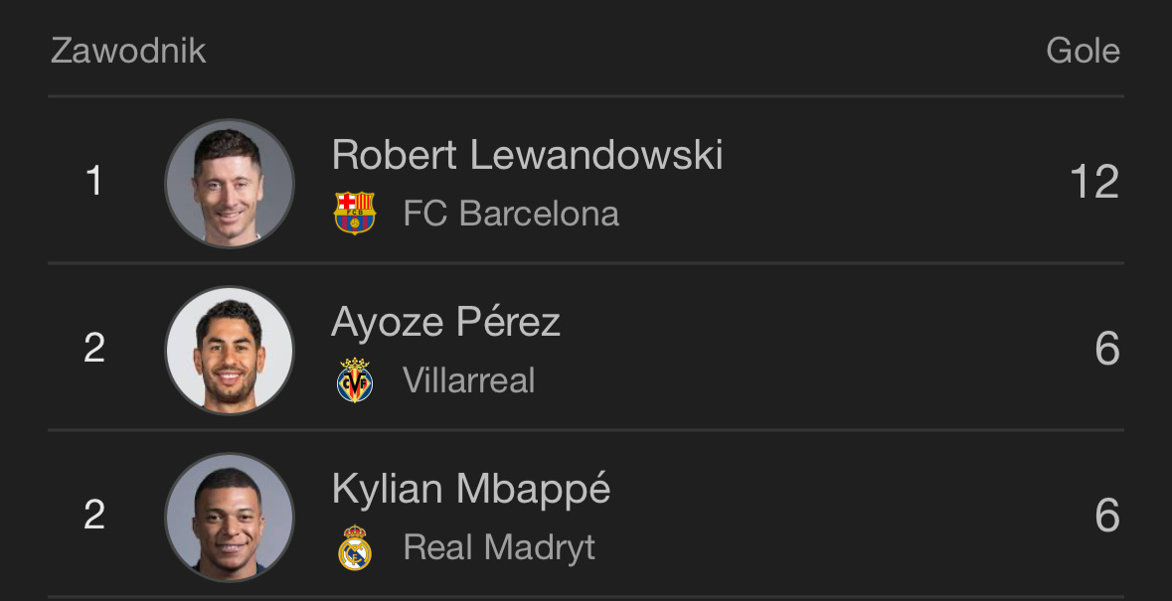Select the Robert Lewandowski name link
The width and height of the screenshot is (1172, 601).
point(527,155)
